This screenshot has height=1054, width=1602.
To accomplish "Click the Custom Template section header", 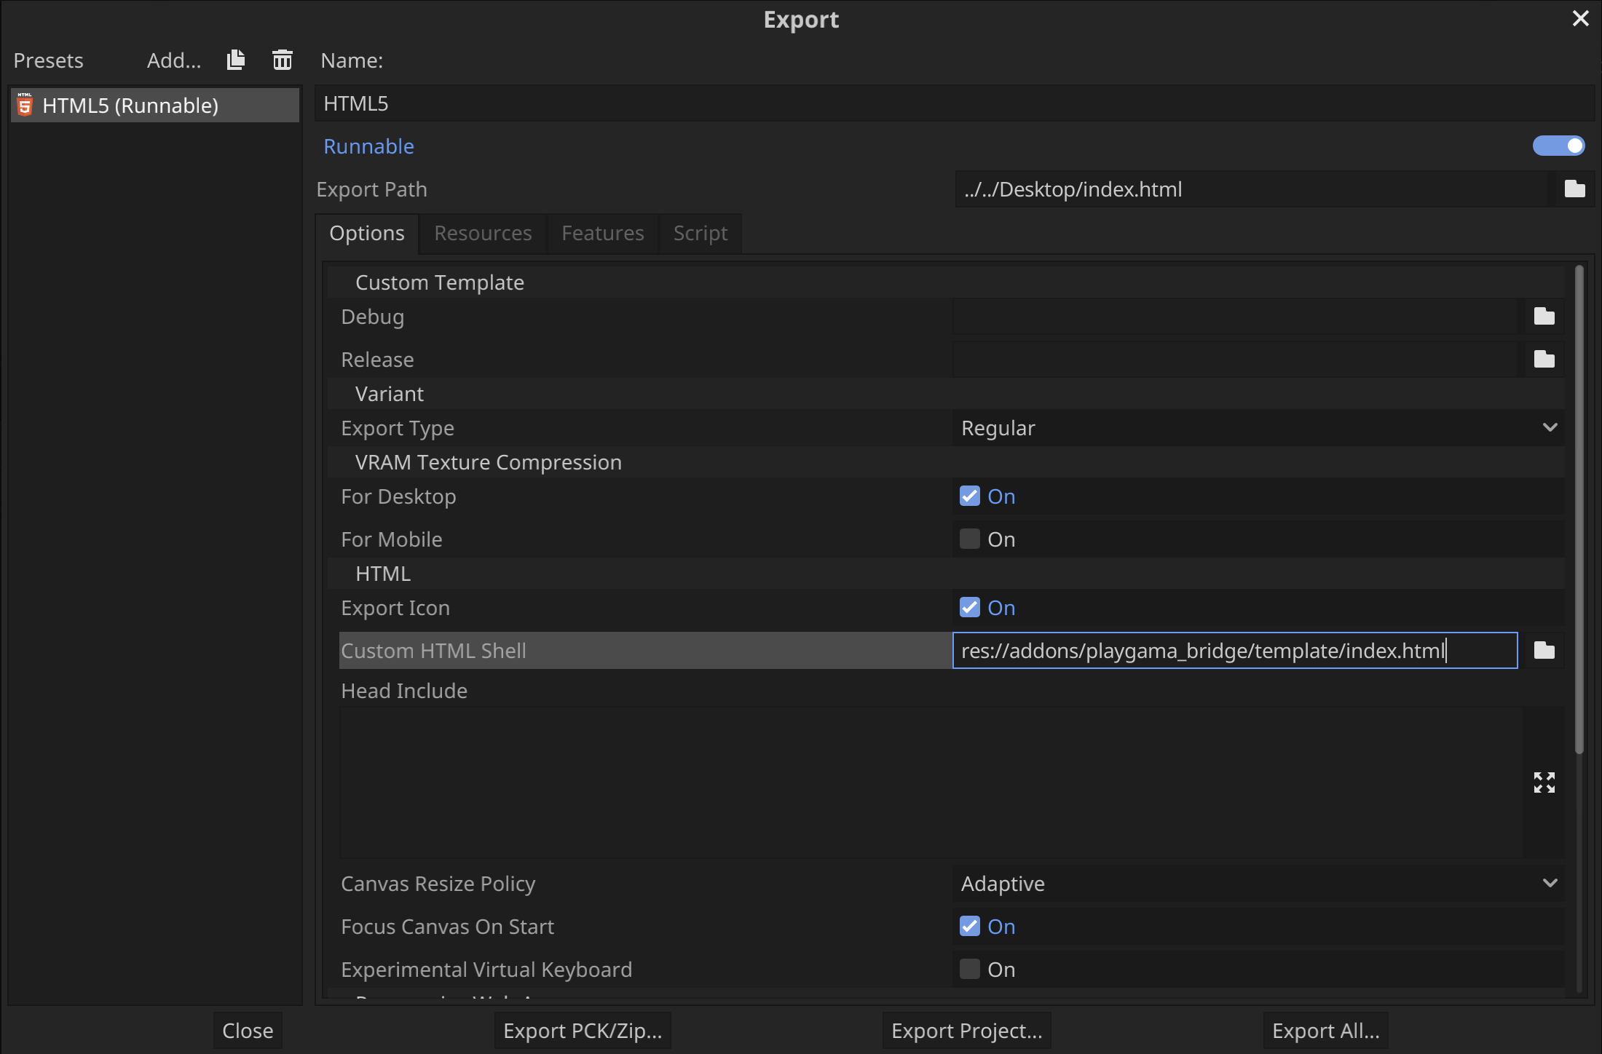I will [x=946, y=282].
